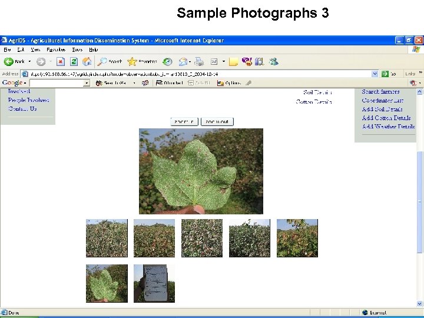The width and height of the screenshot is (424, 318).
Task: Open the Add Weather Details link
Action: pos(388,126)
